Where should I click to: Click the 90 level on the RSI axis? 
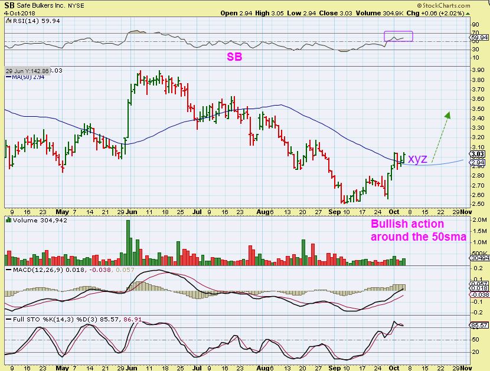point(475,25)
